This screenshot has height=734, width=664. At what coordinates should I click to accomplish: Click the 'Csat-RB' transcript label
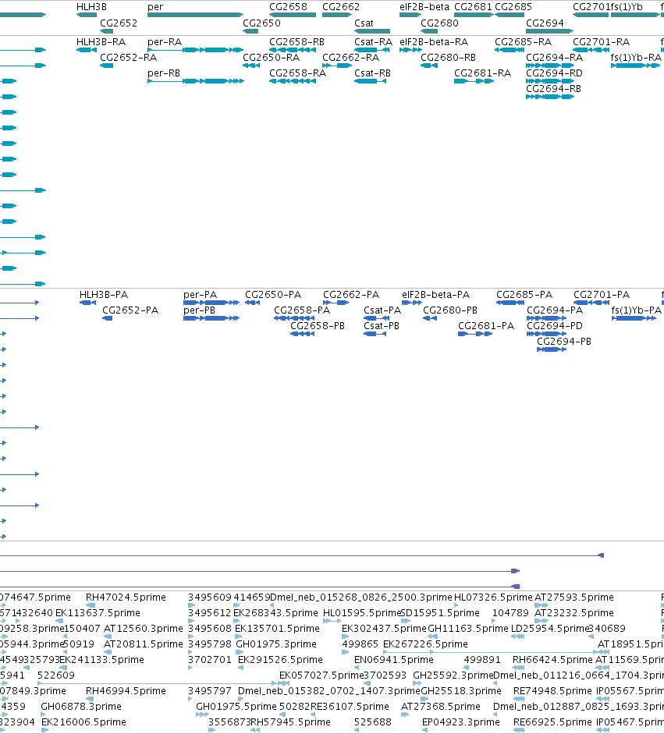pos(372,73)
